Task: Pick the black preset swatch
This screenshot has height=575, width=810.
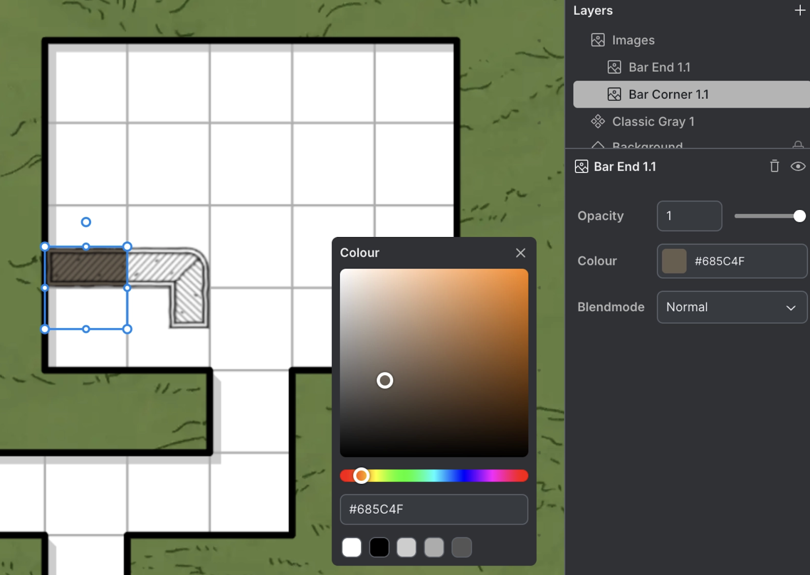Action: pyautogui.click(x=379, y=548)
